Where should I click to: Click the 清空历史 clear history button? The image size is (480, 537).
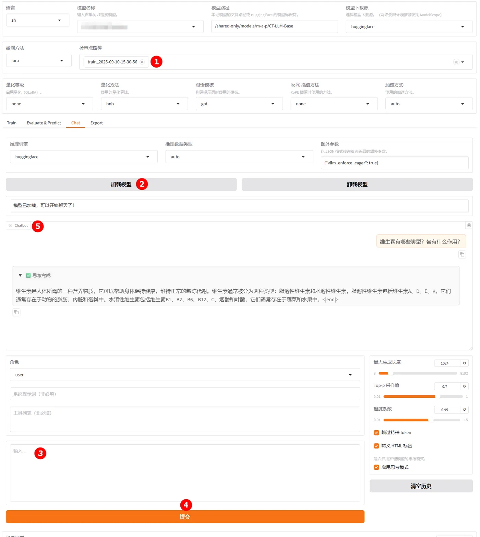click(x=421, y=486)
